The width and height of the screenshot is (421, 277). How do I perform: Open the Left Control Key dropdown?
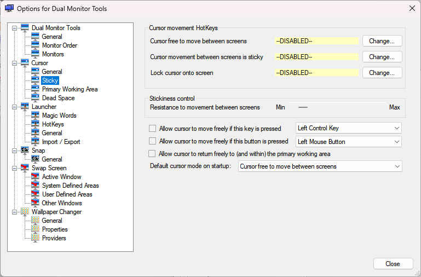348,128
